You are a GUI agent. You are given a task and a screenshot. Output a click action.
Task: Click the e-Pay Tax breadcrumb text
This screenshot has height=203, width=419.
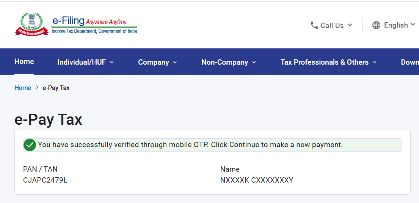[x=56, y=88]
